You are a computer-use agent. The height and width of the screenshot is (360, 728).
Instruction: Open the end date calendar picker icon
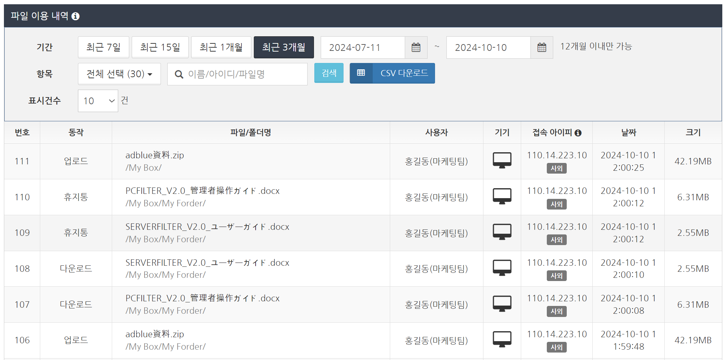pyautogui.click(x=541, y=47)
